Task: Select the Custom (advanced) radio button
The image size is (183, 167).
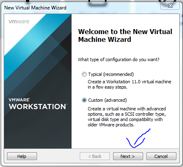Action: click(x=84, y=100)
